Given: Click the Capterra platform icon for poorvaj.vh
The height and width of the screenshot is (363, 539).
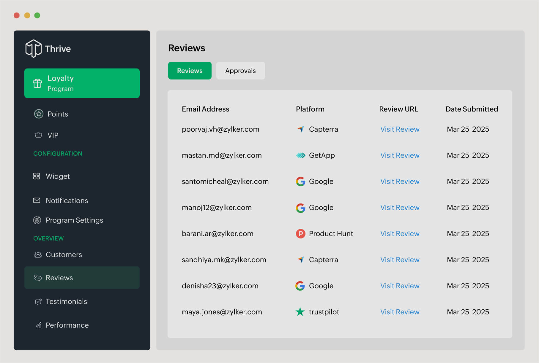Looking at the screenshot, I should [300, 129].
